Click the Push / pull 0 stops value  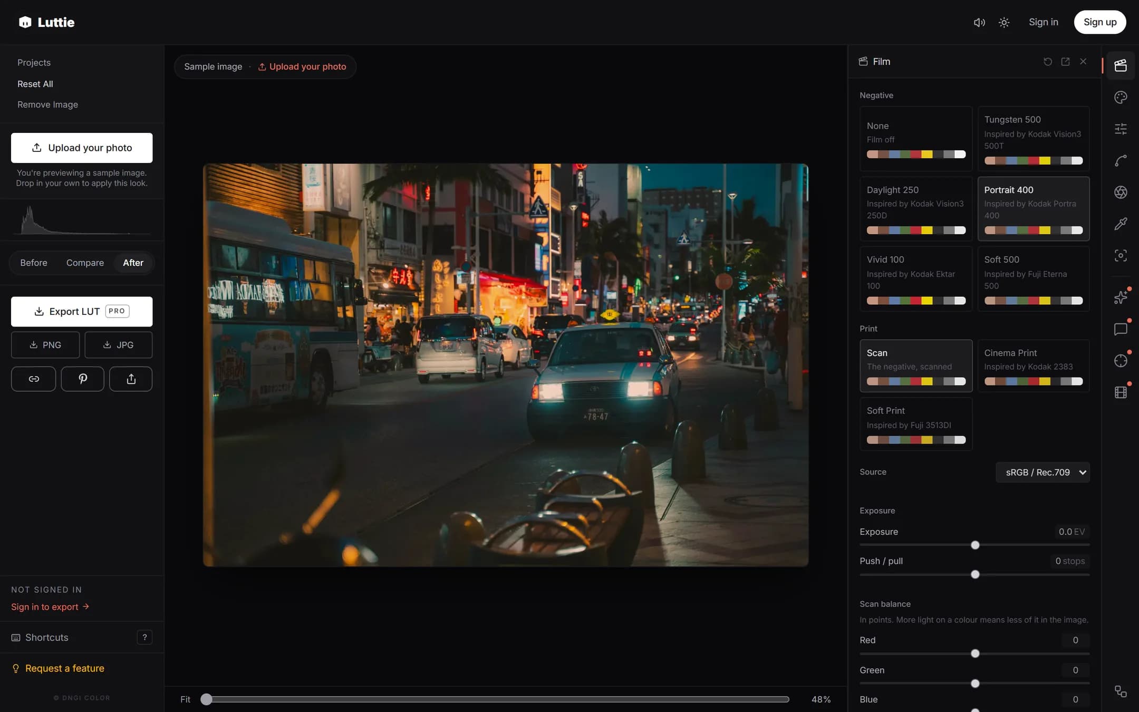(1069, 561)
